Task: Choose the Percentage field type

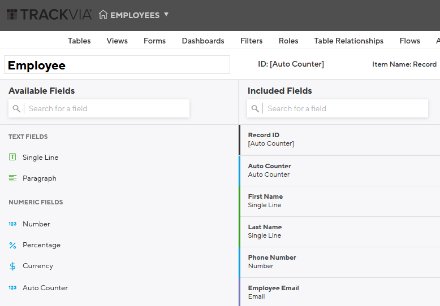Action: pyautogui.click(x=41, y=245)
